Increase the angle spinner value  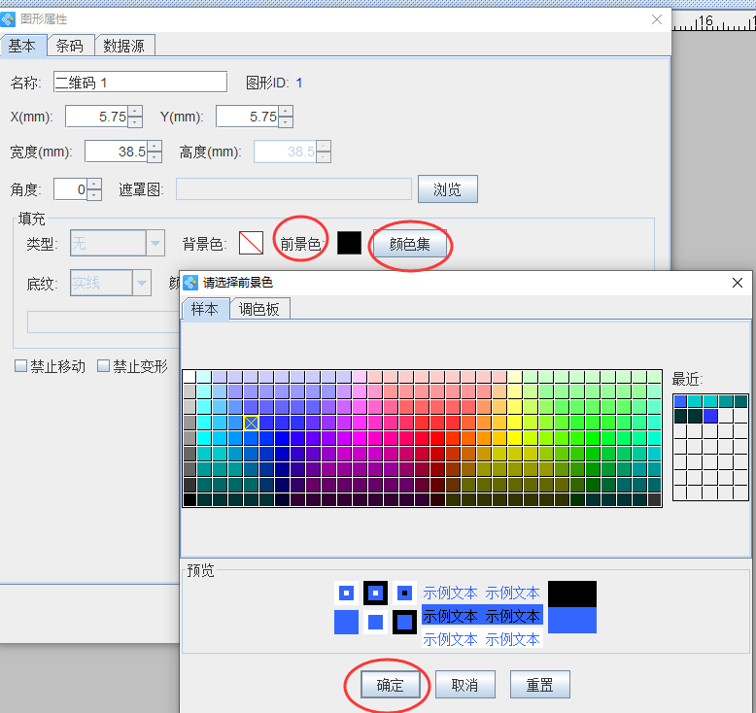click(93, 184)
